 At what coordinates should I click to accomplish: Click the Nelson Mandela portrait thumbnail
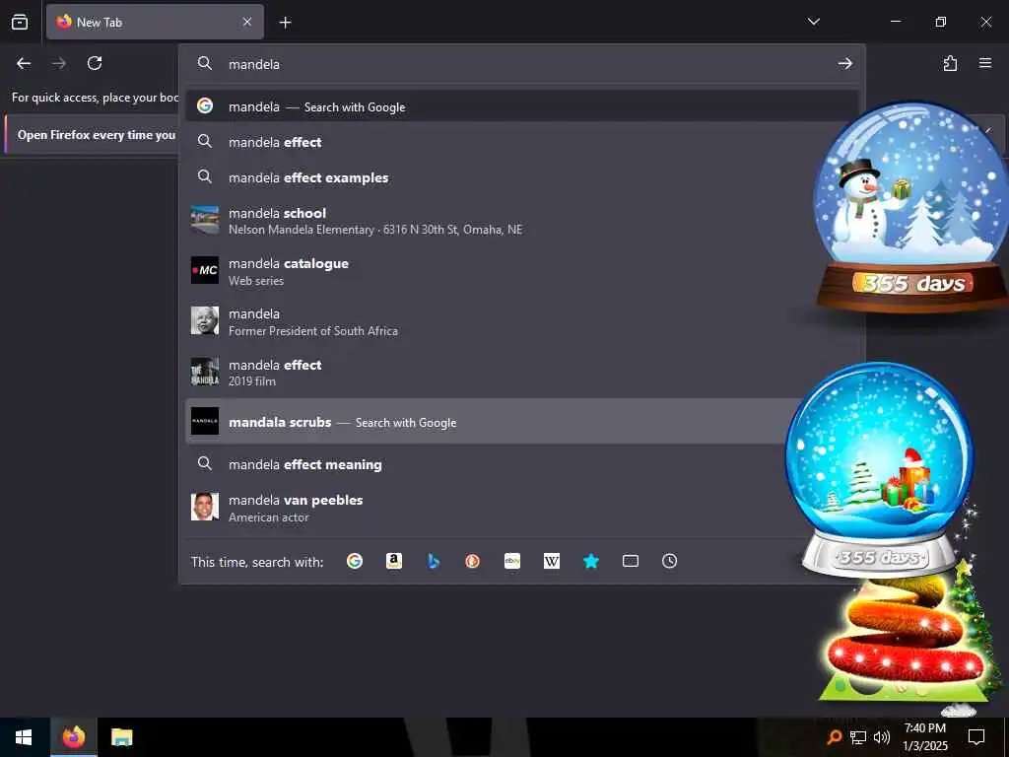(x=205, y=320)
